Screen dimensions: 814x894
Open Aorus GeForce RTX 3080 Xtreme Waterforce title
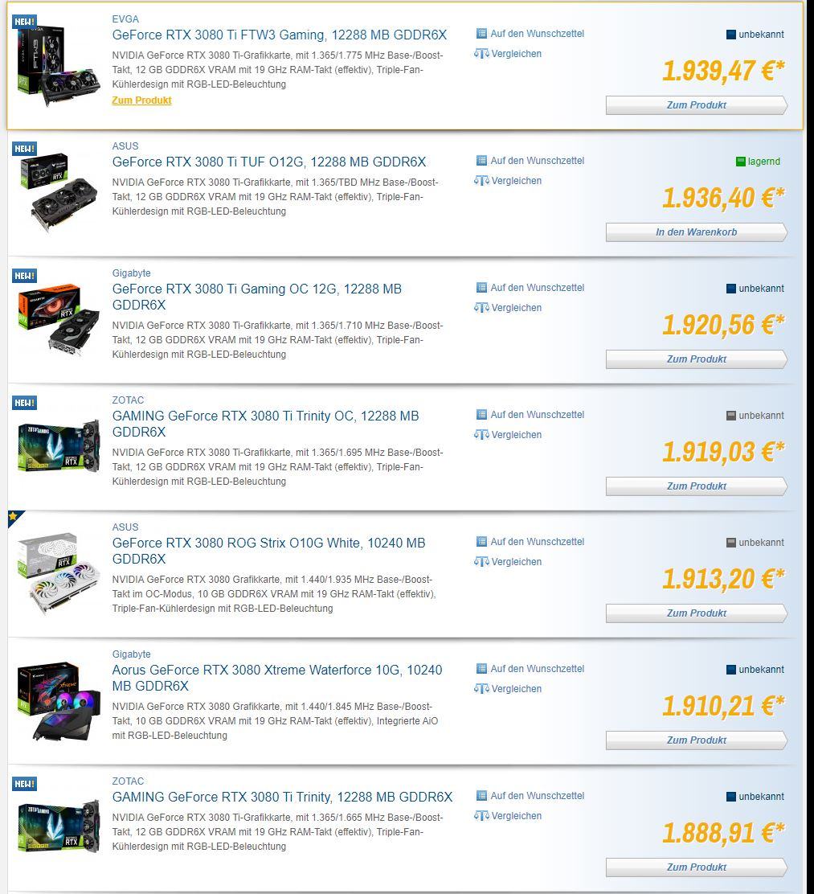[277, 678]
